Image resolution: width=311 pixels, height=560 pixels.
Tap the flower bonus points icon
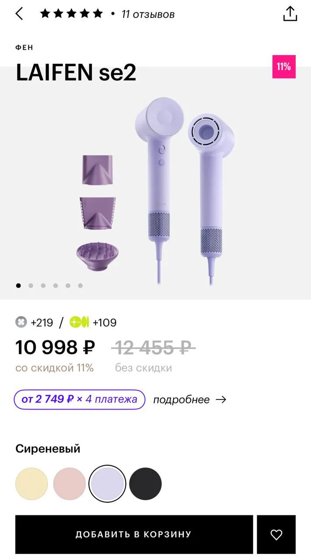(x=21, y=322)
